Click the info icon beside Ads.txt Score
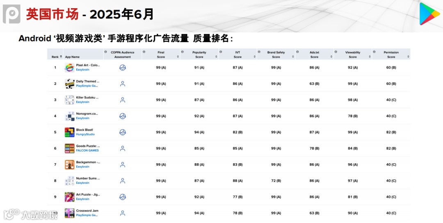 coord(297,52)
